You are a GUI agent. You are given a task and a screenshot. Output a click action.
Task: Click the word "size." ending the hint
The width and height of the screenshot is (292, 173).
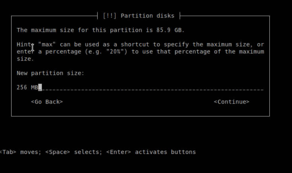coord(25,59)
